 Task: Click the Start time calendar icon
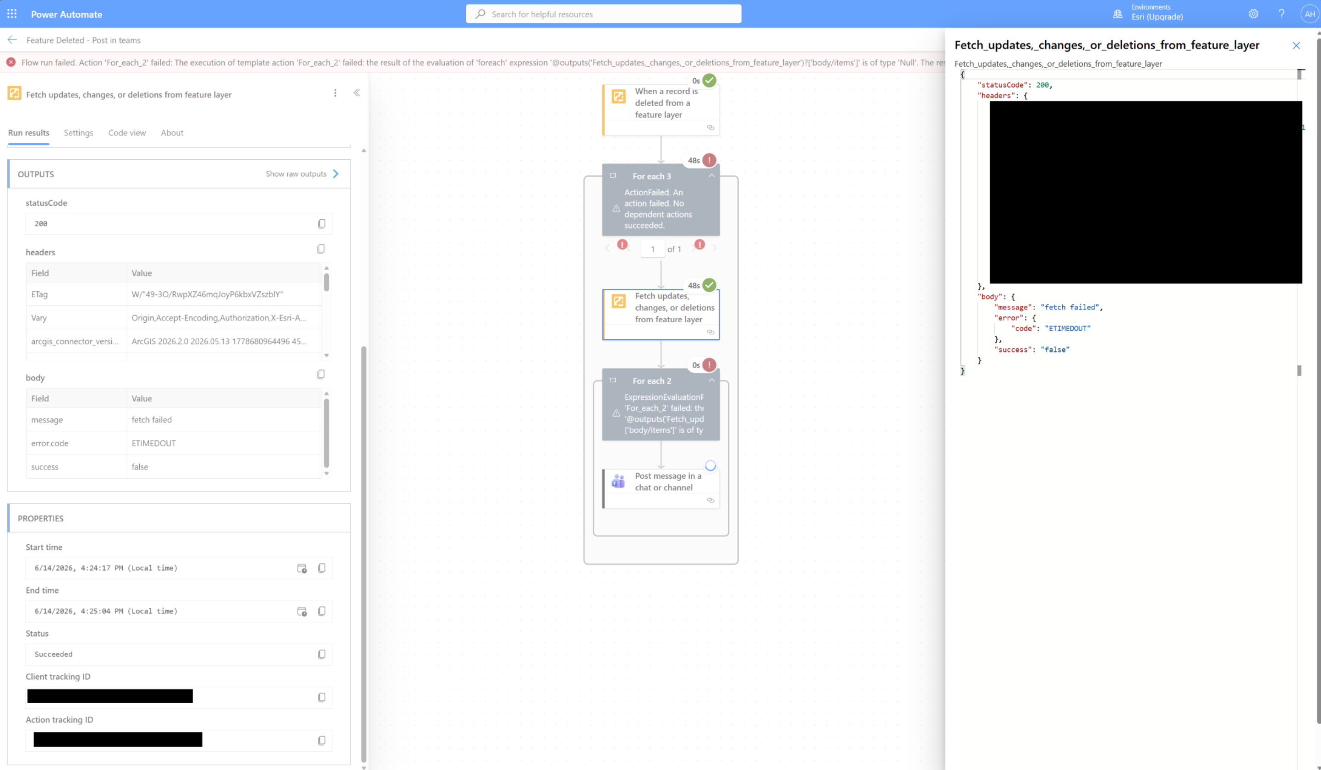click(302, 568)
